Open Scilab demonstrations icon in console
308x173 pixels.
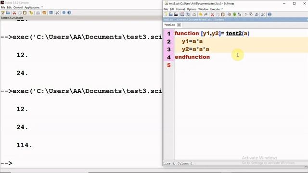64,13
